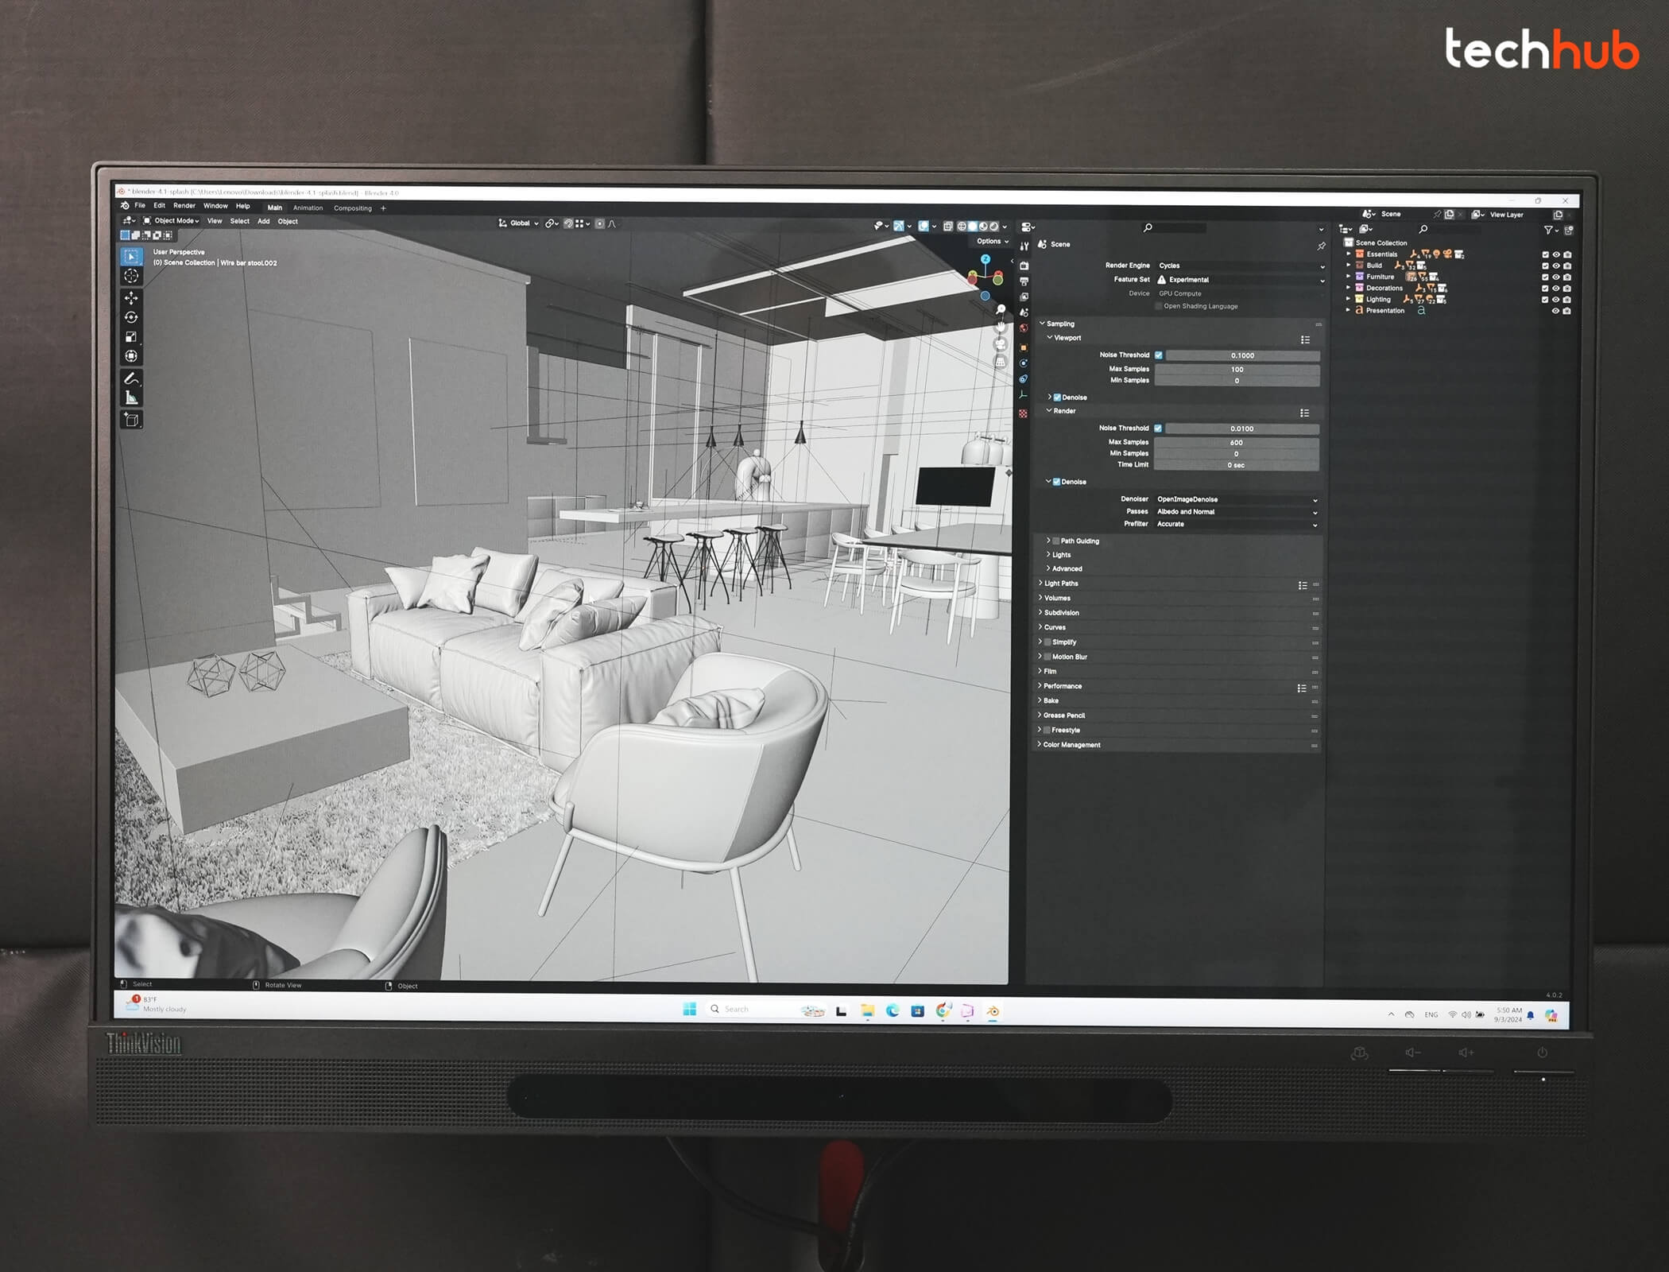1669x1272 pixels.
Task: Add a new workspace tab
Action: [383, 208]
